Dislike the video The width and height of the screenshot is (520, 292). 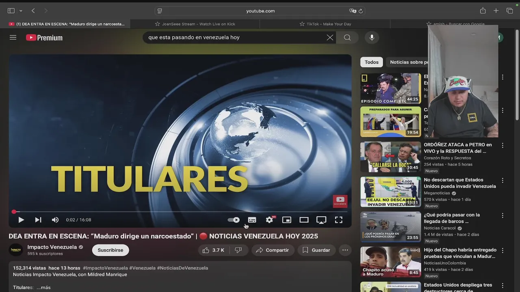tap(238, 250)
